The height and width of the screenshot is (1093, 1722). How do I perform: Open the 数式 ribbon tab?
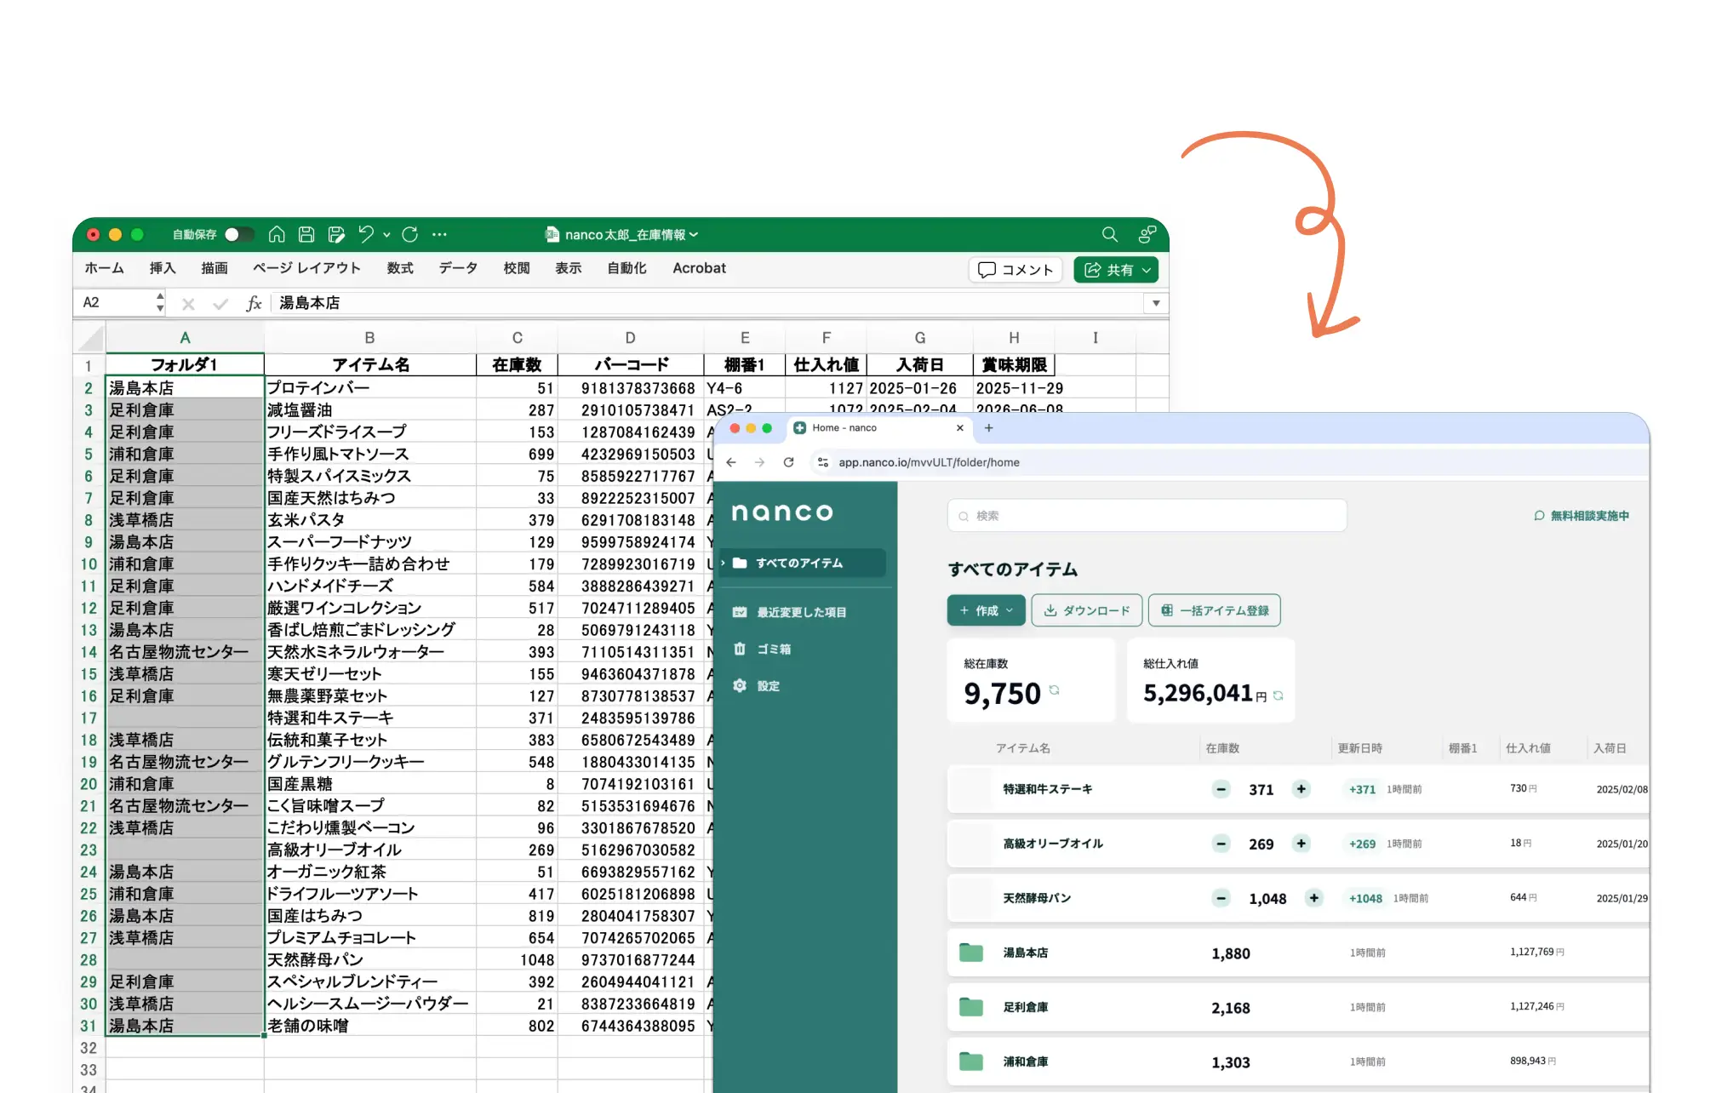[400, 268]
